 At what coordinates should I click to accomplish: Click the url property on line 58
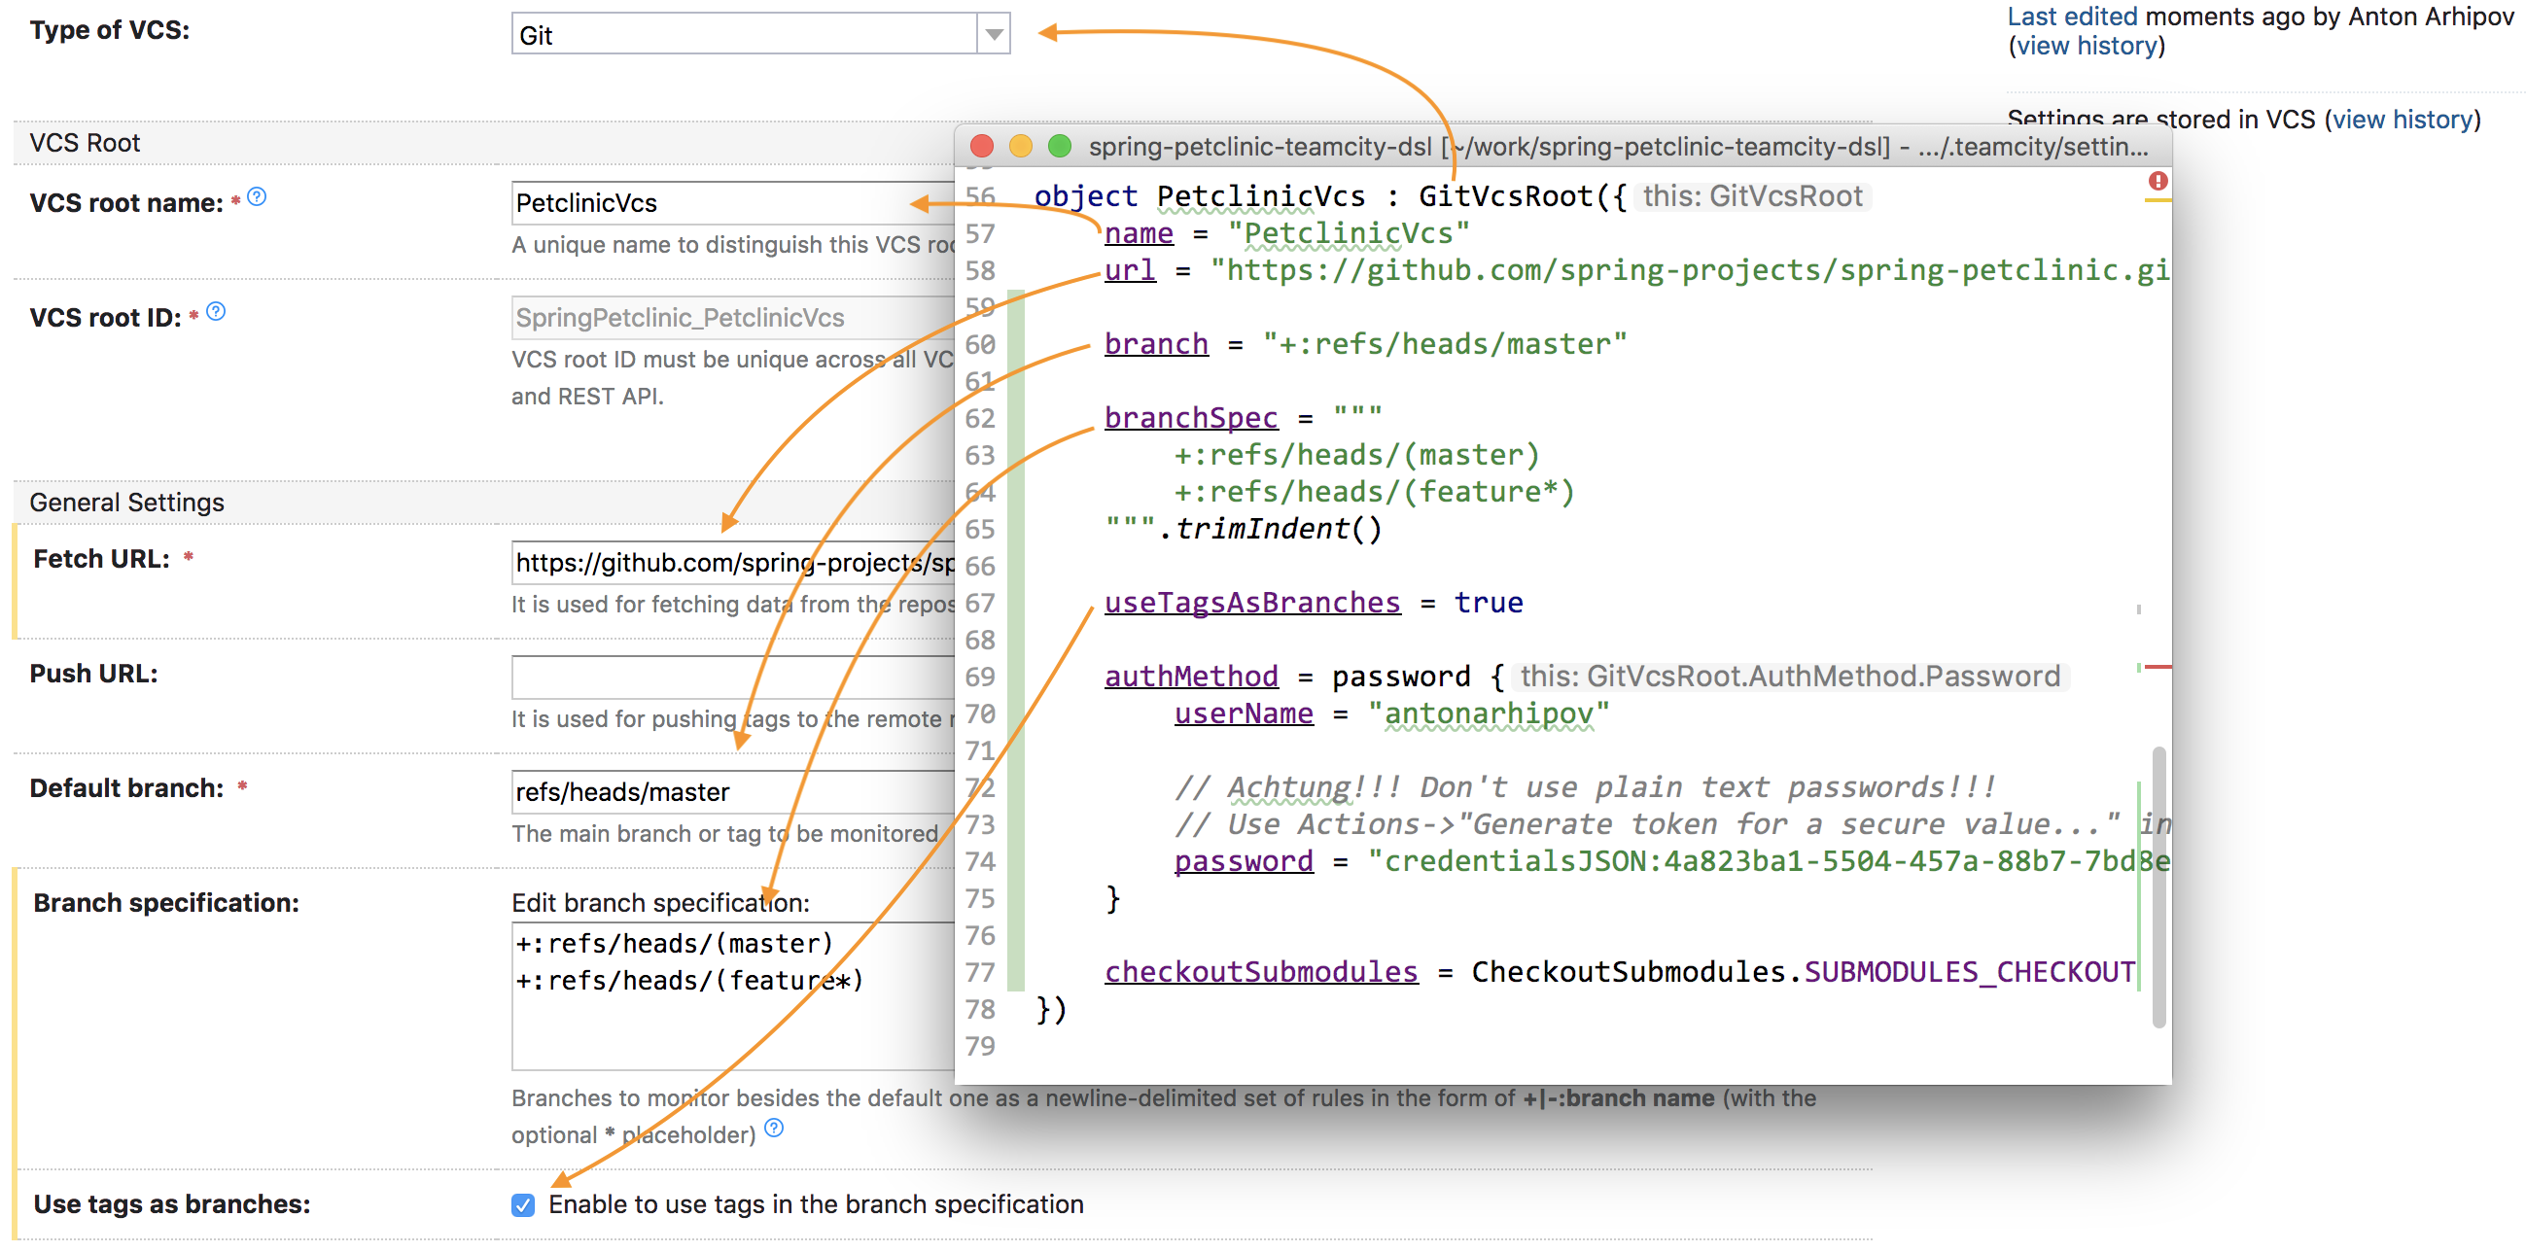pyautogui.click(x=1130, y=269)
